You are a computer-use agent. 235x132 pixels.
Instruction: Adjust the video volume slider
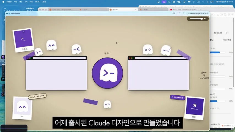tap(196, 19)
